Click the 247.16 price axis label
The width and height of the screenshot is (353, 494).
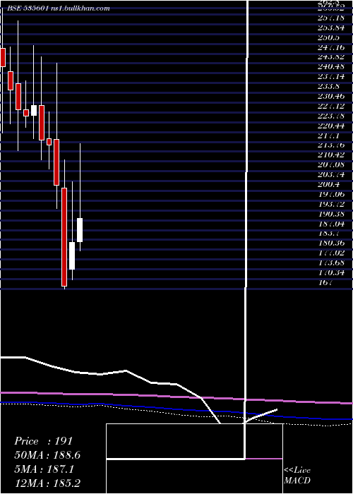330,47
